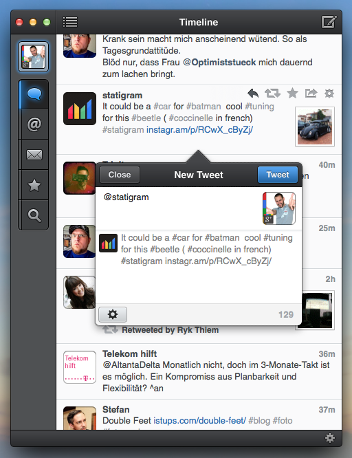Open statigram tweet gear options
Image resolution: width=352 pixels, height=458 pixels.
329,94
